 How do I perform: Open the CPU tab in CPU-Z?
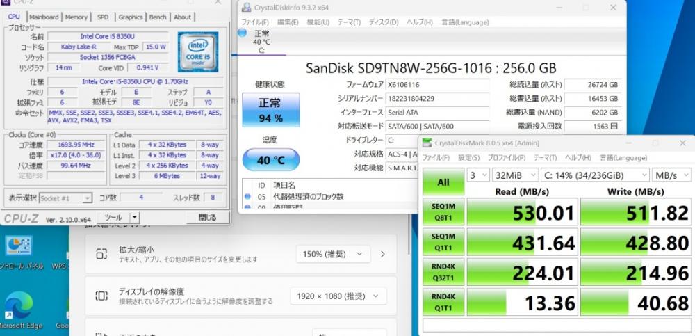pos(14,17)
